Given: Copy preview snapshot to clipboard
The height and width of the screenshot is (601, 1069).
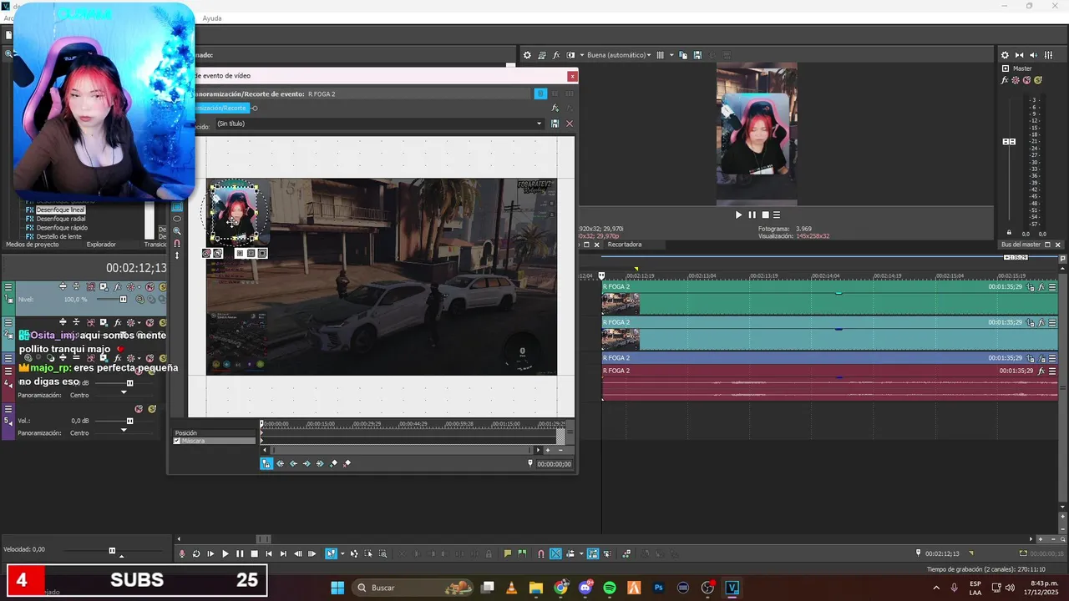Looking at the screenshot, I should click(x=683, y=55).
